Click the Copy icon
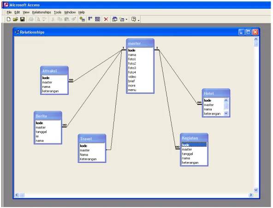273x208 pixels. 60,19
